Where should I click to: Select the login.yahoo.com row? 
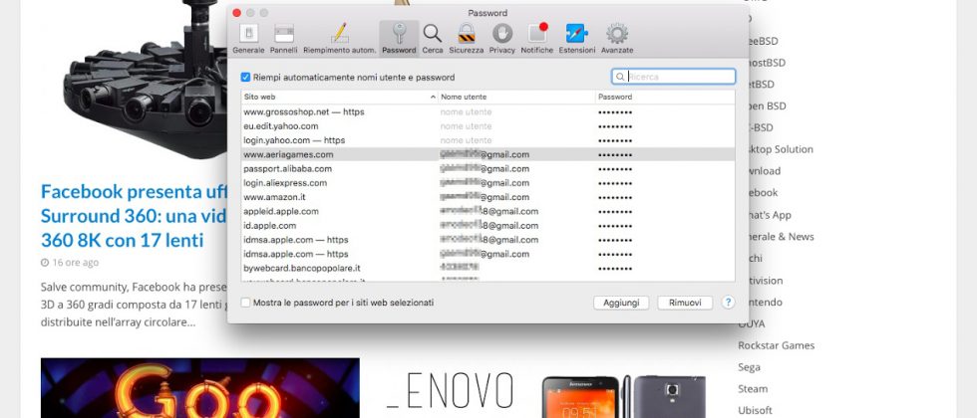(488, 140)
